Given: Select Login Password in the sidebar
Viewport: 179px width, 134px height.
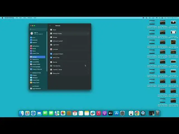Looking at the screenshot, I should pyautogui.click(x=36, y=89).
